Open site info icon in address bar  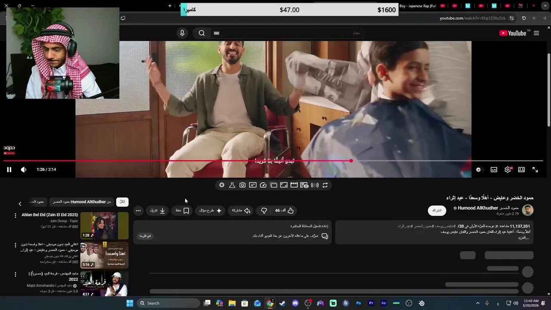pos(511,18)
